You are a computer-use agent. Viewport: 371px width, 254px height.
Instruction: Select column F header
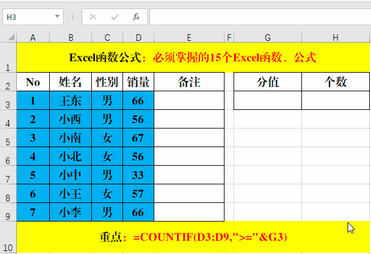[x=229, y=37]
